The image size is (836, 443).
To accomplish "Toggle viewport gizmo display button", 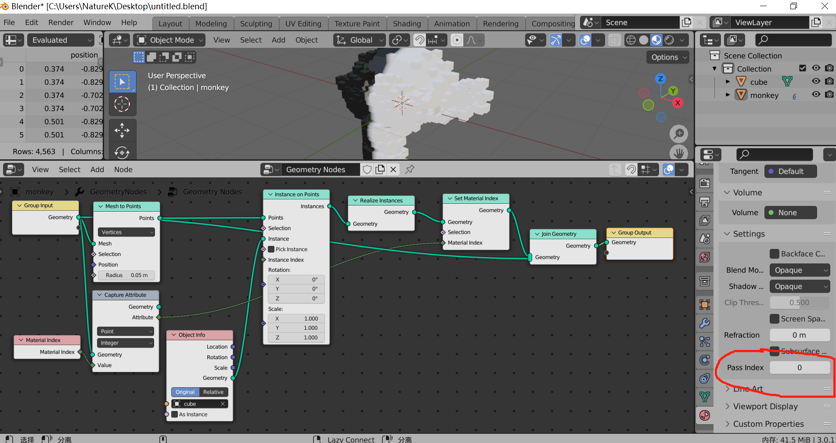I will [556, 40].
